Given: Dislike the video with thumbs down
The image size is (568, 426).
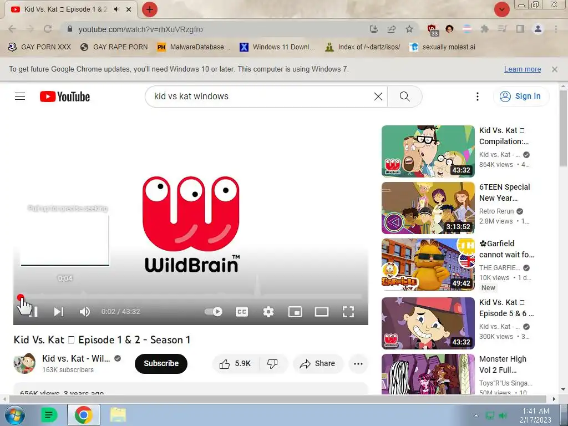Looking at the screenshot, I should click(x=272, y=364).
